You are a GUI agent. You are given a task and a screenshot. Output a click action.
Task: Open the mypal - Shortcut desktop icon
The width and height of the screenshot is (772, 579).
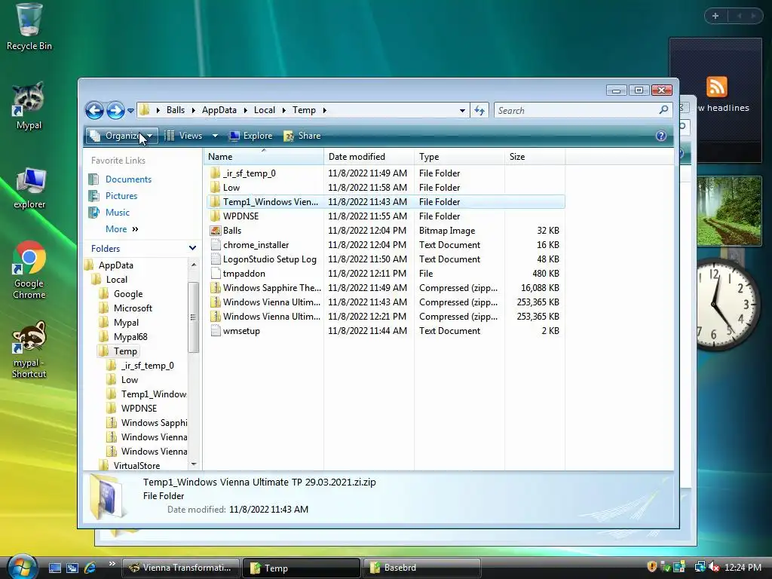[x=29, y=350]
